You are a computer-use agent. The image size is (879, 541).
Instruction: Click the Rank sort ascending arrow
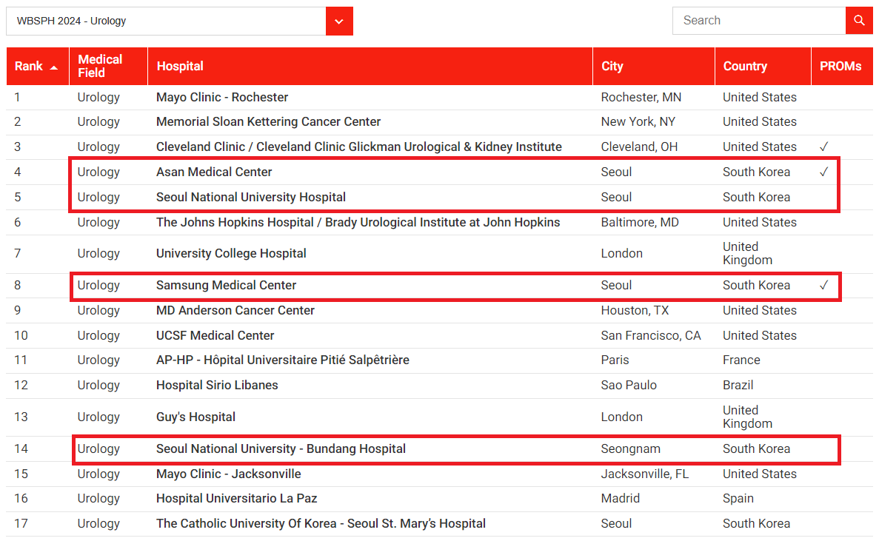pyautogui.click(x=54, y=68)
